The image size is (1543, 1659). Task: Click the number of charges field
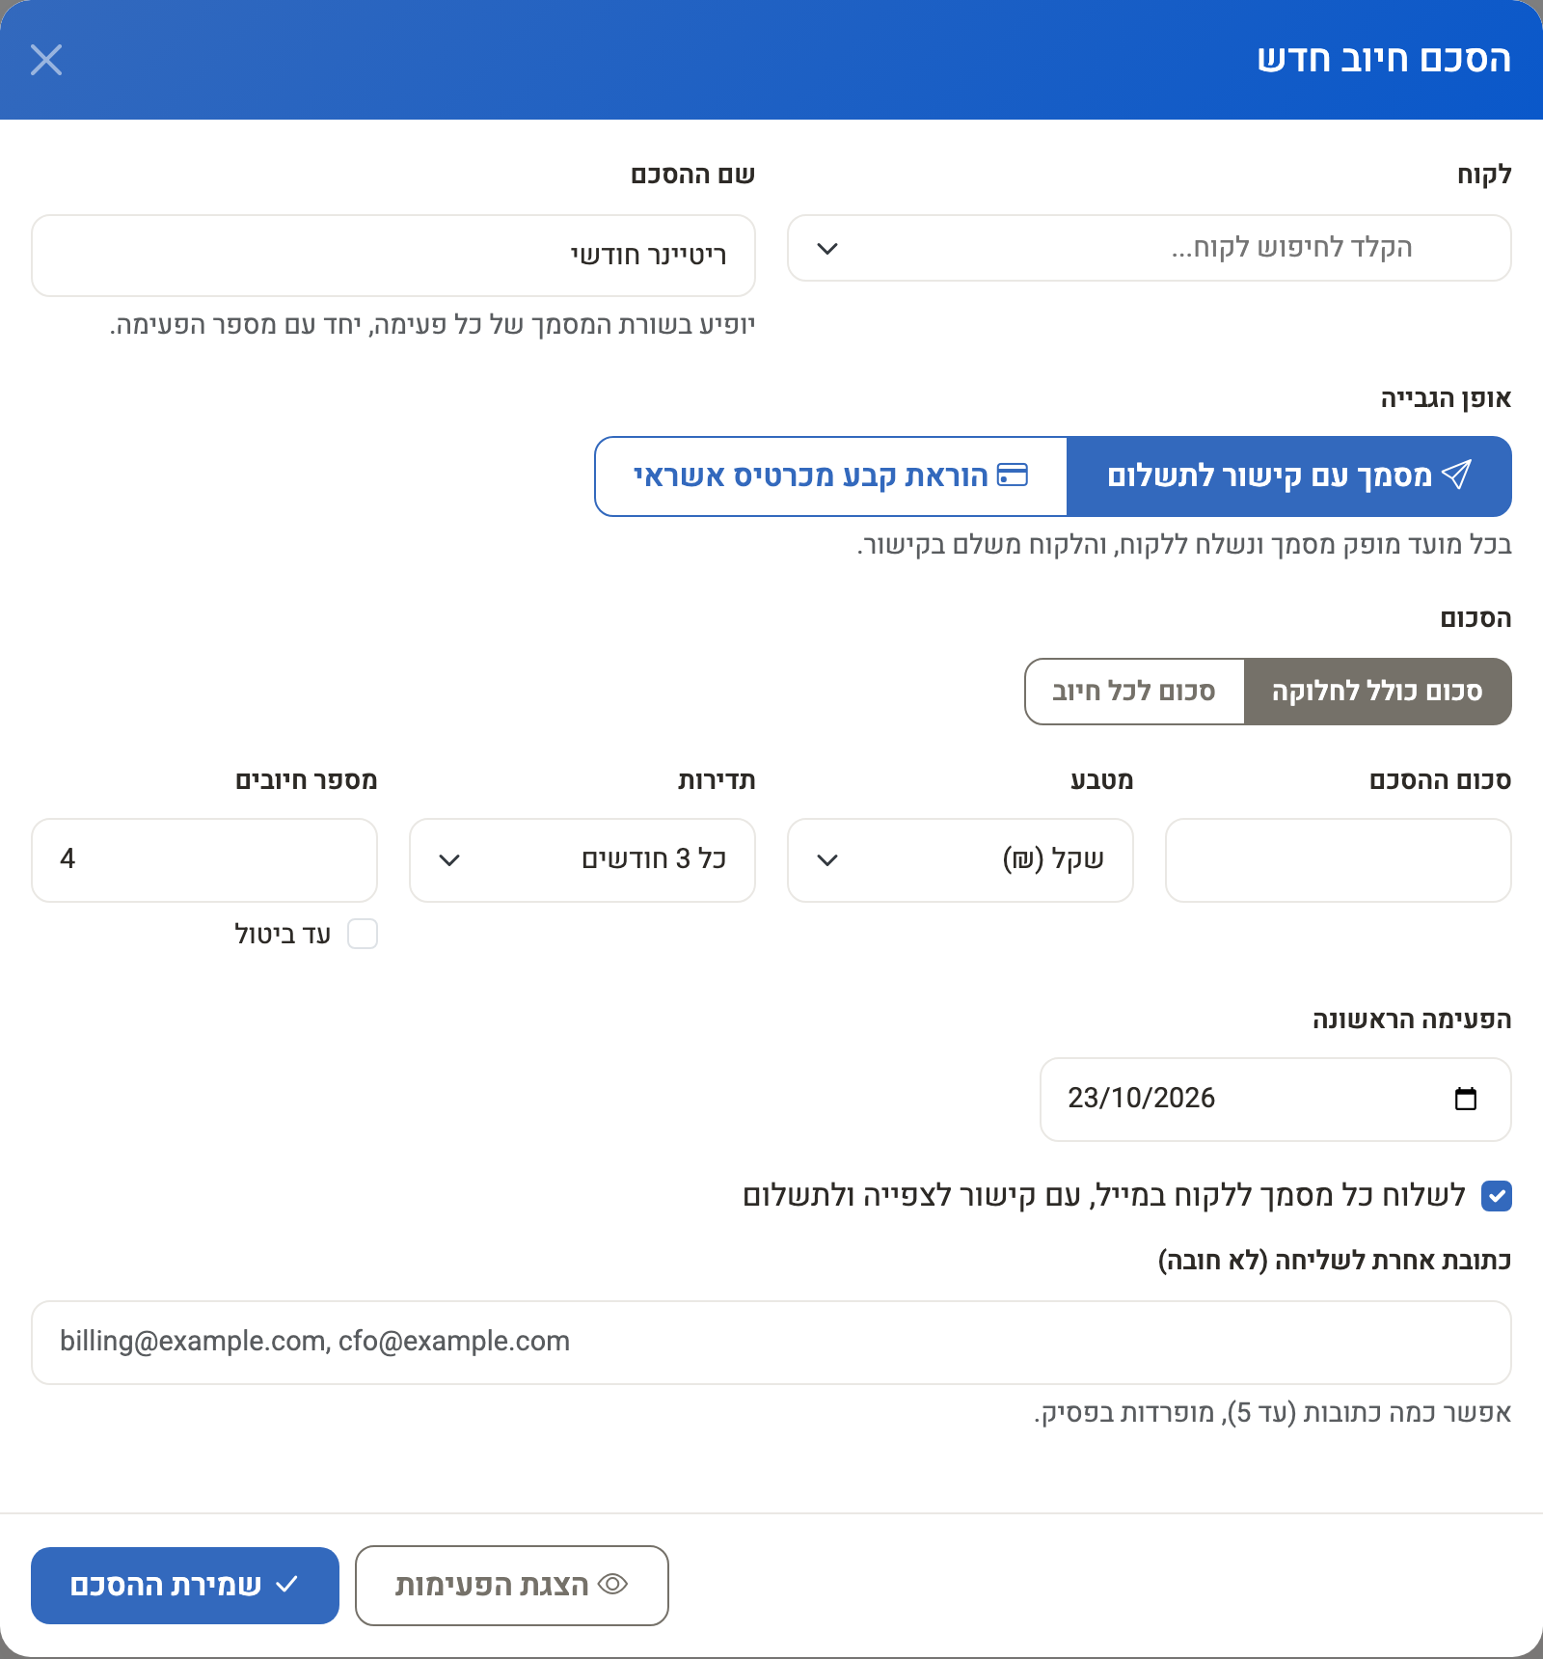tap(204, 860)
